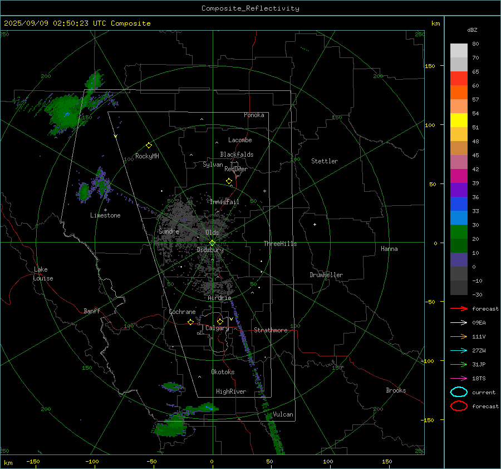Image resolution: width=501 pixels, height=469 pixels.
Task: Click the cyan 27ZW arrow in legend
Action: tap(459, 351)
